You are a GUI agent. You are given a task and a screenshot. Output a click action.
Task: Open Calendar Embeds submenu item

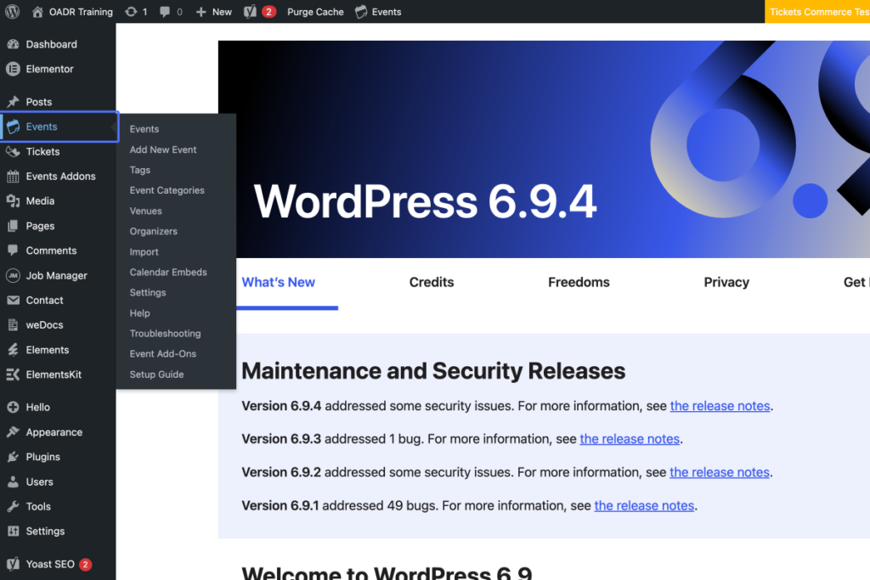coord(168,273)
